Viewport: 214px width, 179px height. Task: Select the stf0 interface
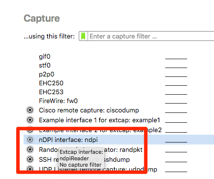45,66
